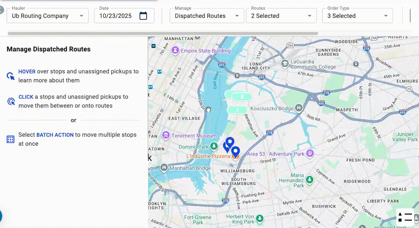Click the Empire State Building marker
419x228 pixels.
tap(175, 50)
